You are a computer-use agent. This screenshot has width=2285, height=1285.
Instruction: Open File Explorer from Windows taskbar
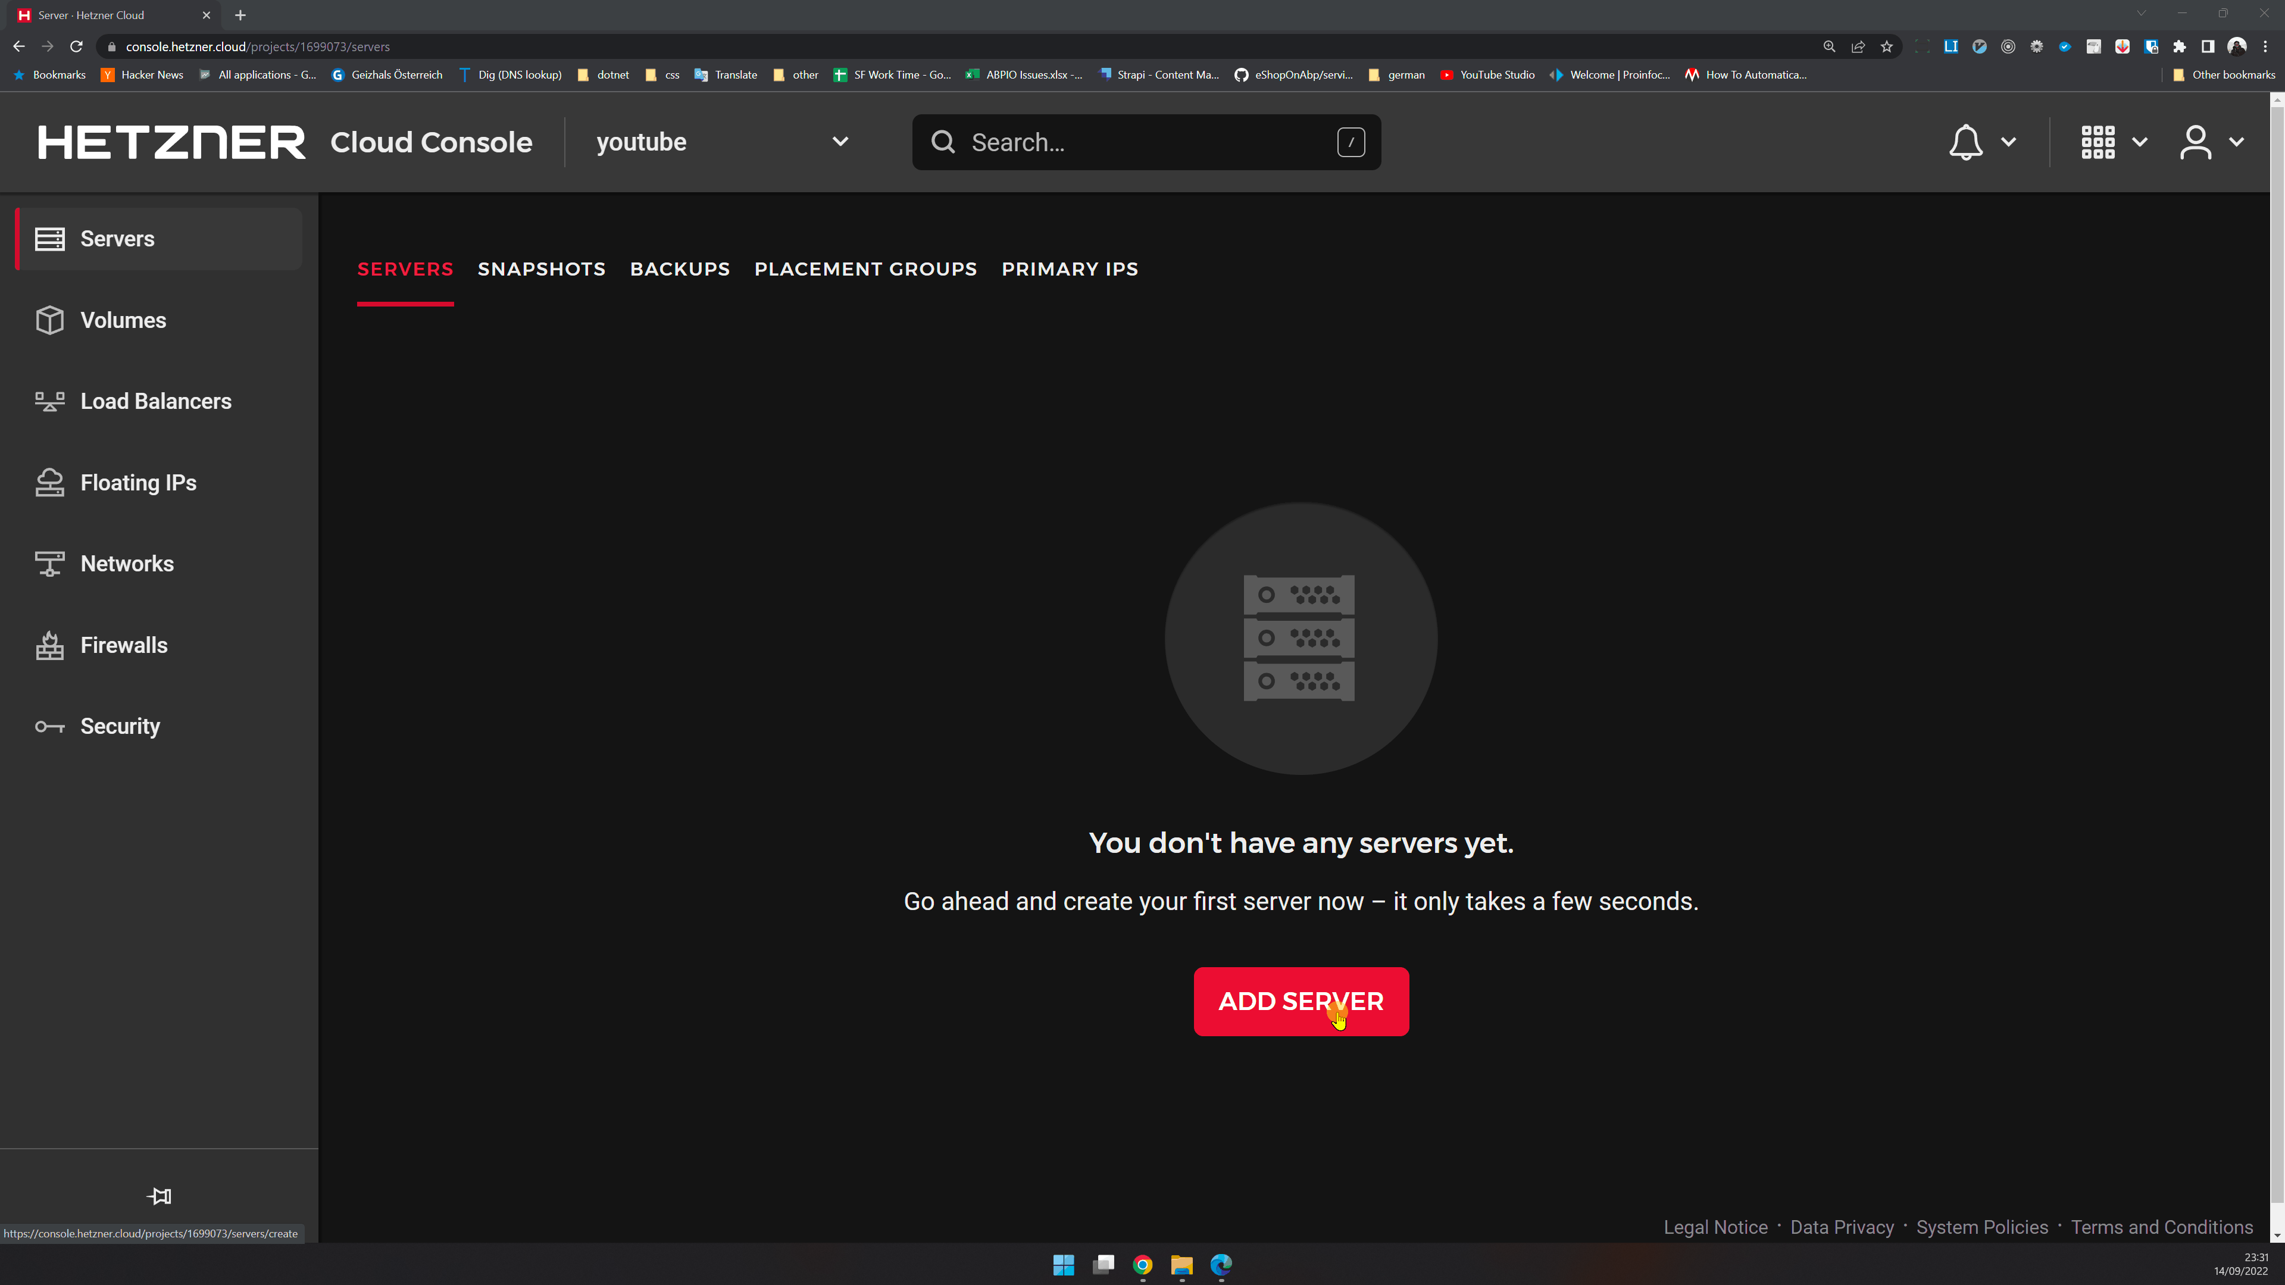(1181, 1265)
